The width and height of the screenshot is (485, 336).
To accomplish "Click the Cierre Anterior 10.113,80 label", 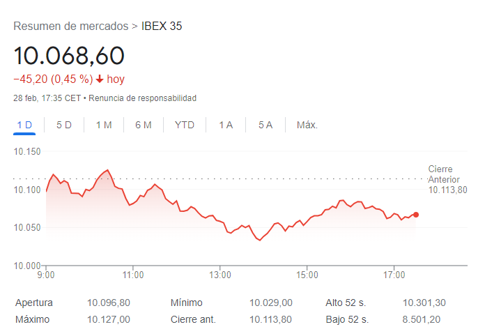I will coord(447,179).
